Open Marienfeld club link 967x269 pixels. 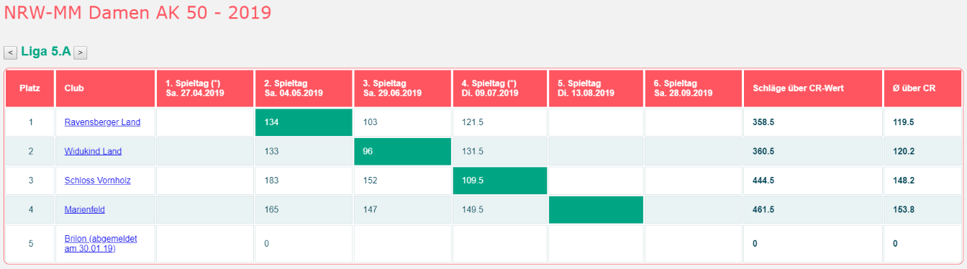tap(83, 209)
